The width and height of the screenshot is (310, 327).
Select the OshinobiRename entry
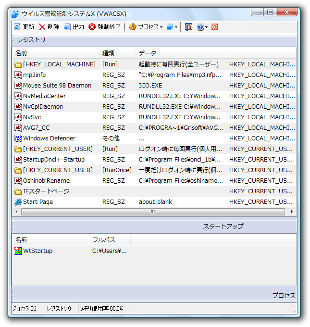[154, 181]
